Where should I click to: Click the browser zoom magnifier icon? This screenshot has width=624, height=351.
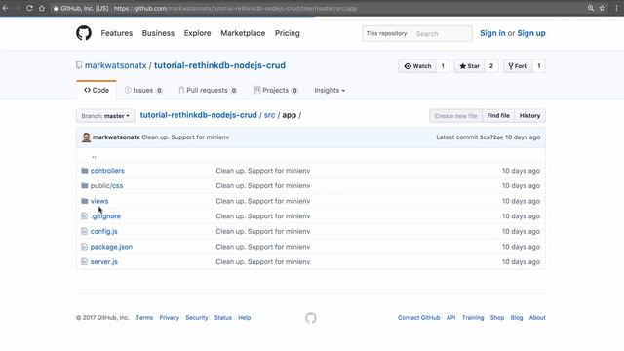click(x=591, y=8)
